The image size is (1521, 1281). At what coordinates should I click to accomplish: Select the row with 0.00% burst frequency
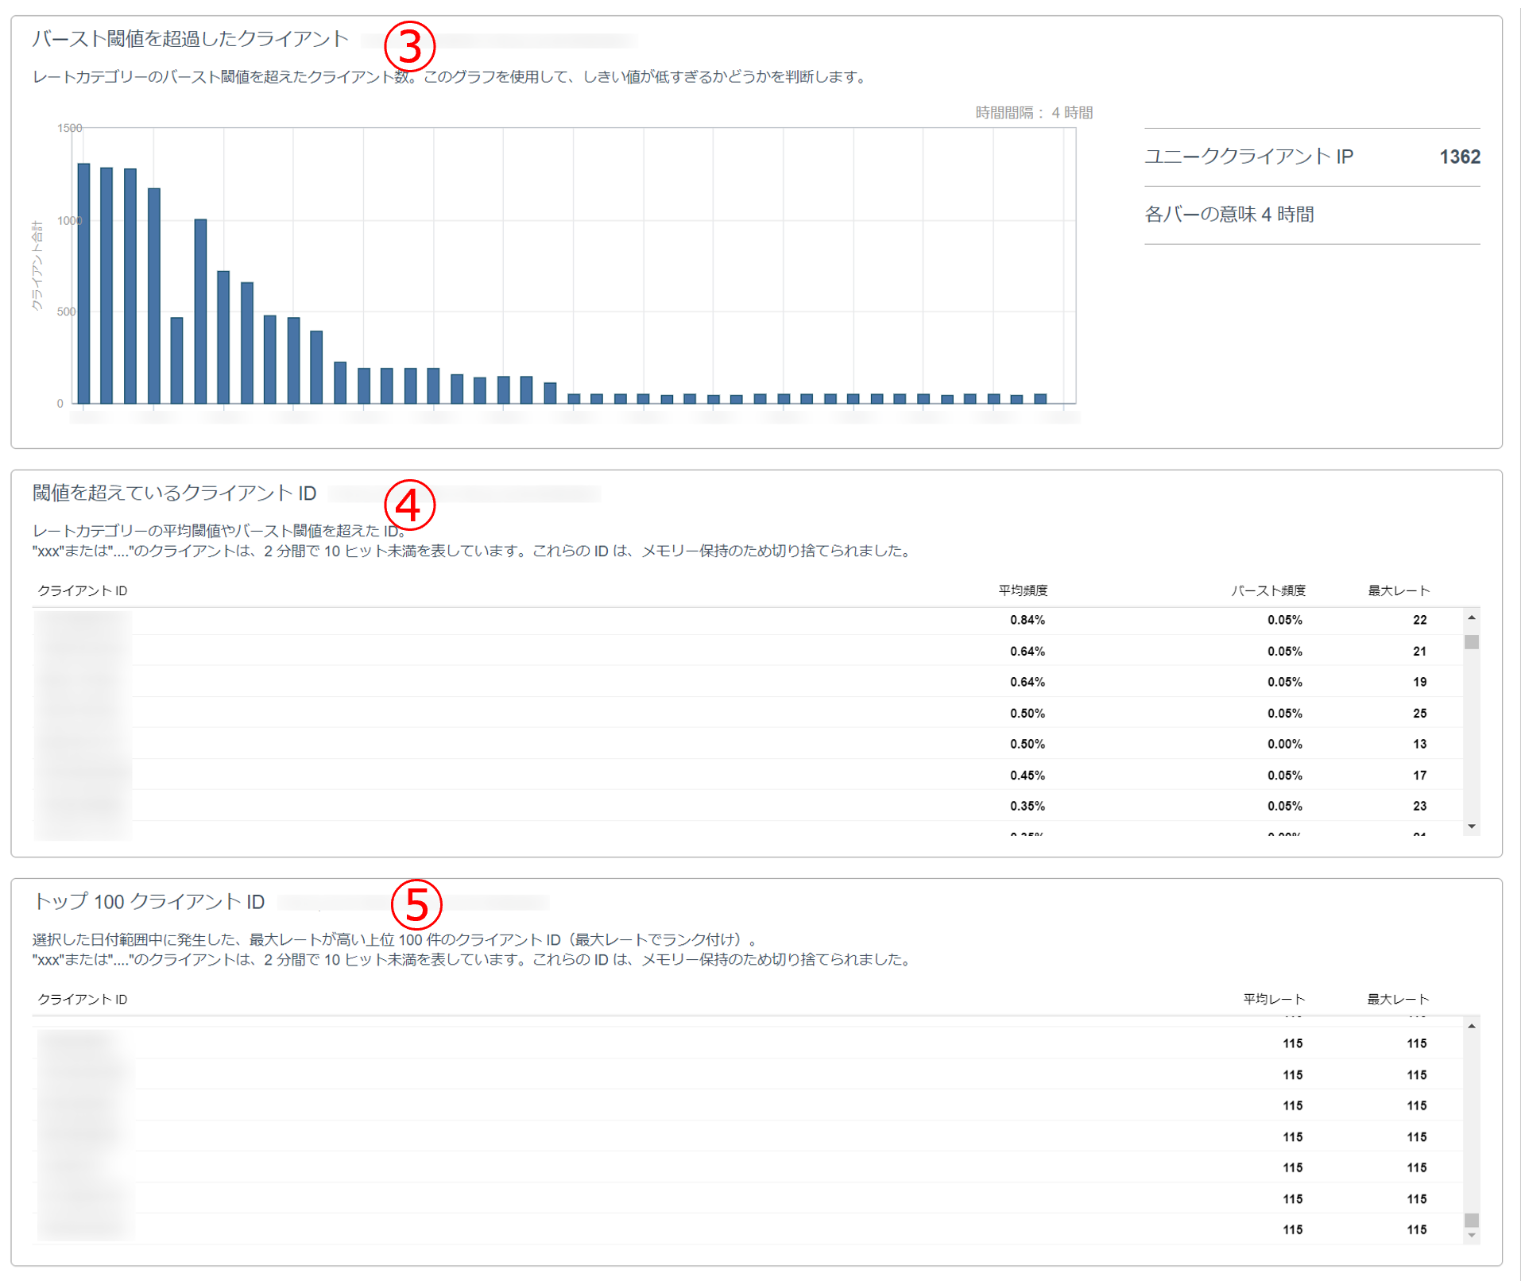[747, 744]
